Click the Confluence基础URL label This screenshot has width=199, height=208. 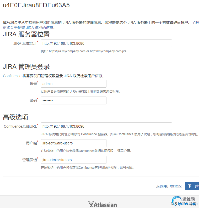pyautogui.click(x=20, y=126)
